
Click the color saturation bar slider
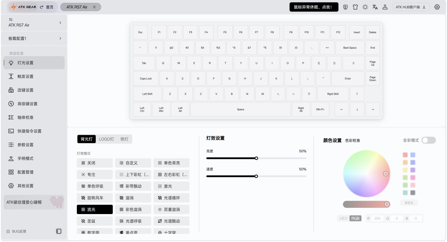tap(367, 204)
